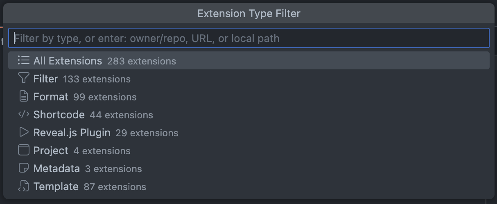
Task: Choose Reveal.js Plugin type
Action: coord(72,133)
